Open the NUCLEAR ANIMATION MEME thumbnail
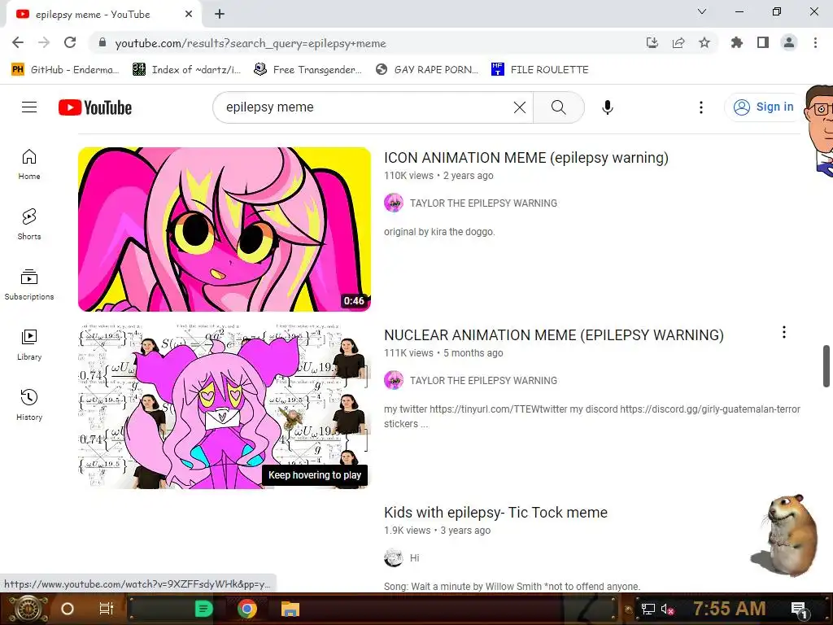 tap(225, 407)
